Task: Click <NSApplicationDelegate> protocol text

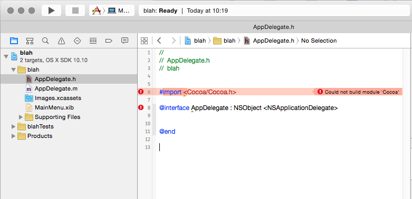Action: click(x=301, y=108)
